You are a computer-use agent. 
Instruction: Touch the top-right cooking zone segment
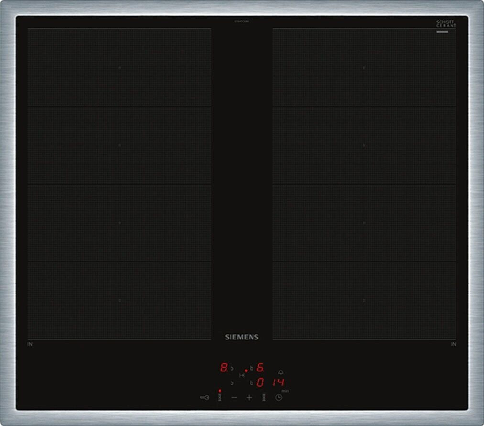pyautogui.click(x=364, y=67)
